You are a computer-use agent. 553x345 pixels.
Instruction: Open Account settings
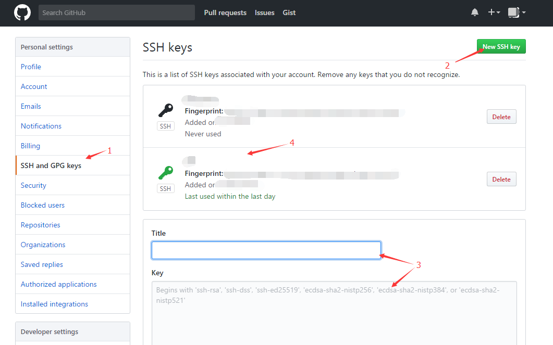pos(72,86)
